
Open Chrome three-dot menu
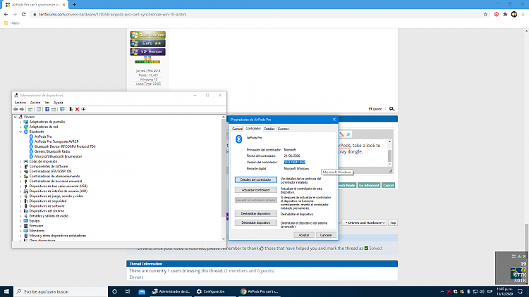[x=523, y=14]
